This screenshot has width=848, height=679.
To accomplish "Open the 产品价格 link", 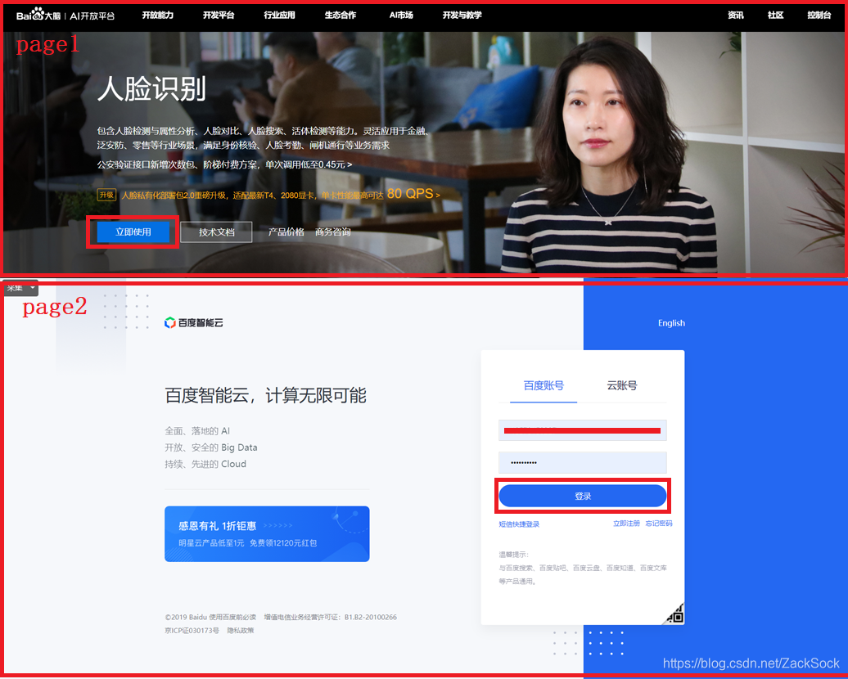I will 286,232.
